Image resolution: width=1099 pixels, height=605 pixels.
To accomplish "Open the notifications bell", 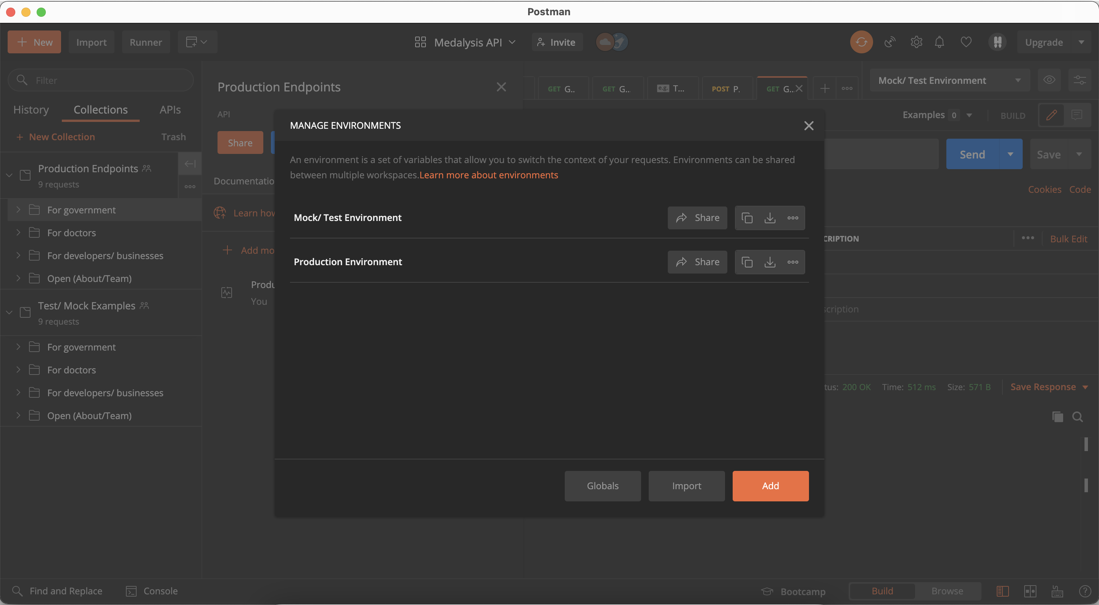I will pos(939,42).
